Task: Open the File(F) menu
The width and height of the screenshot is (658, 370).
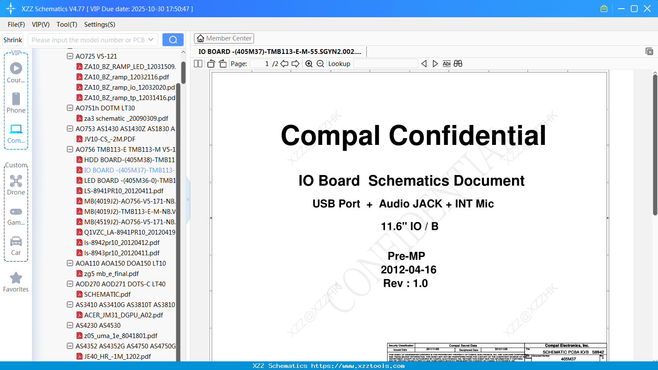Action: coord(16,25)
